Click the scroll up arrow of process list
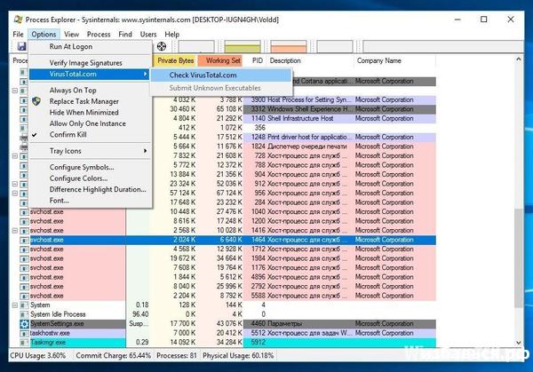Image resolution: width=533 pixels, height=372 pixels. [x=519, y=59]
